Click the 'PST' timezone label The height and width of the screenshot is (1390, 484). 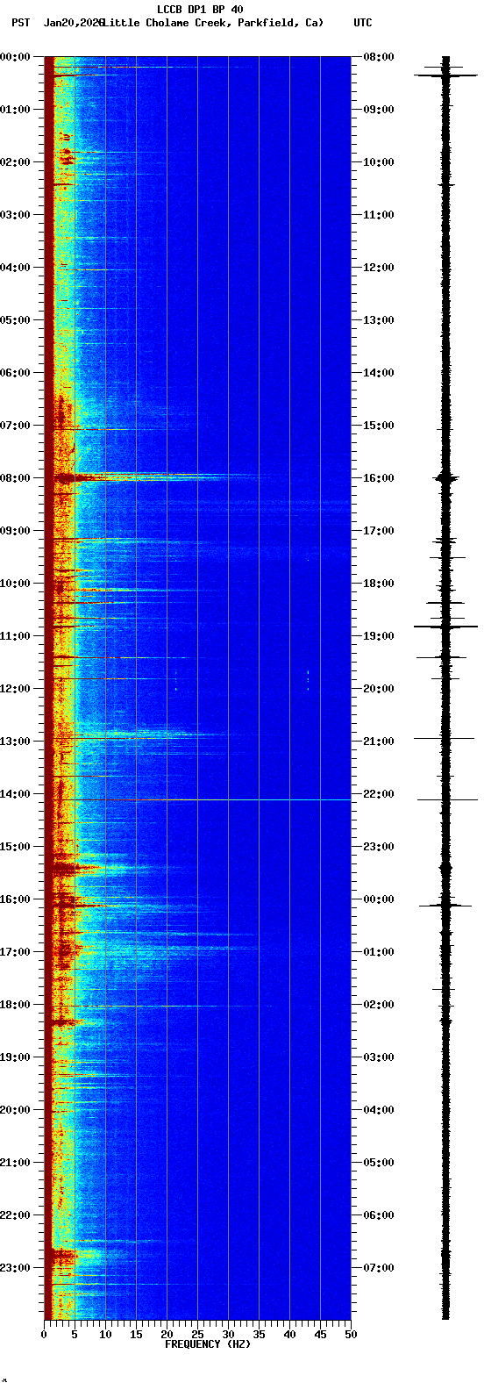click(x=20, y=23)
